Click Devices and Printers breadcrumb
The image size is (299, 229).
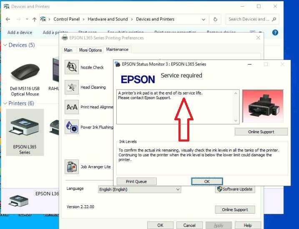155,19
